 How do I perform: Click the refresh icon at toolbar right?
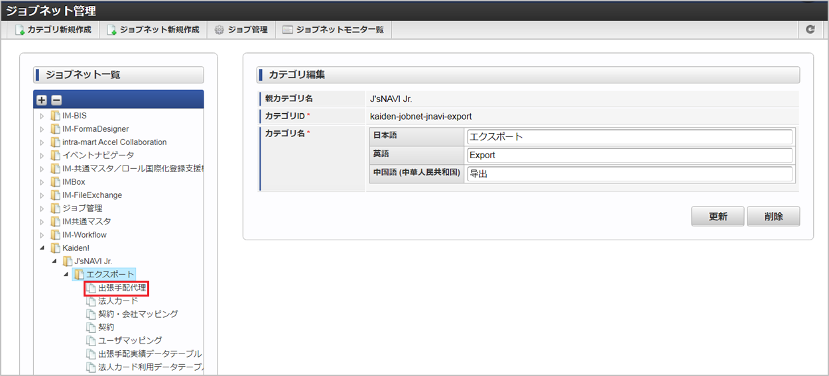(x=810, y=30)
